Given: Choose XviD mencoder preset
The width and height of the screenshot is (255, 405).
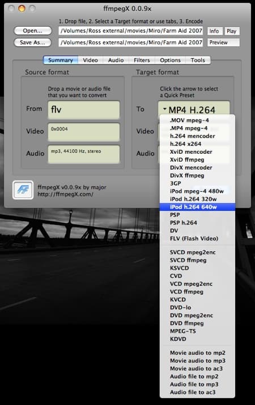Looking at the screenshot, I should click(197, 152).
